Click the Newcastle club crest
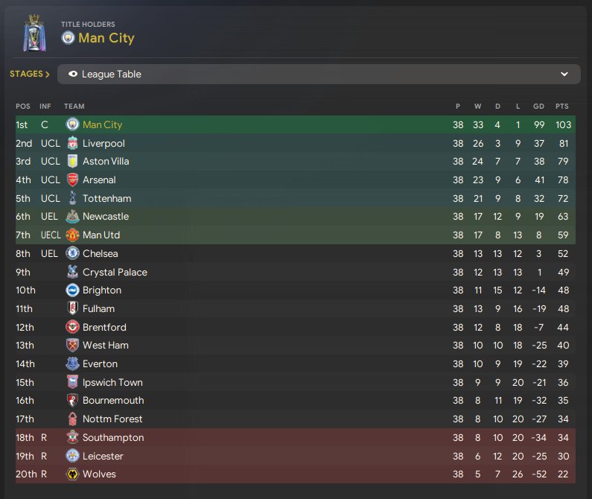592x499 pixels. click(x=72, y=217)
